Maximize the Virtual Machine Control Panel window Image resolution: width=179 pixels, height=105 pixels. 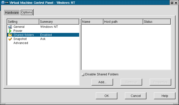pos(172,3)
